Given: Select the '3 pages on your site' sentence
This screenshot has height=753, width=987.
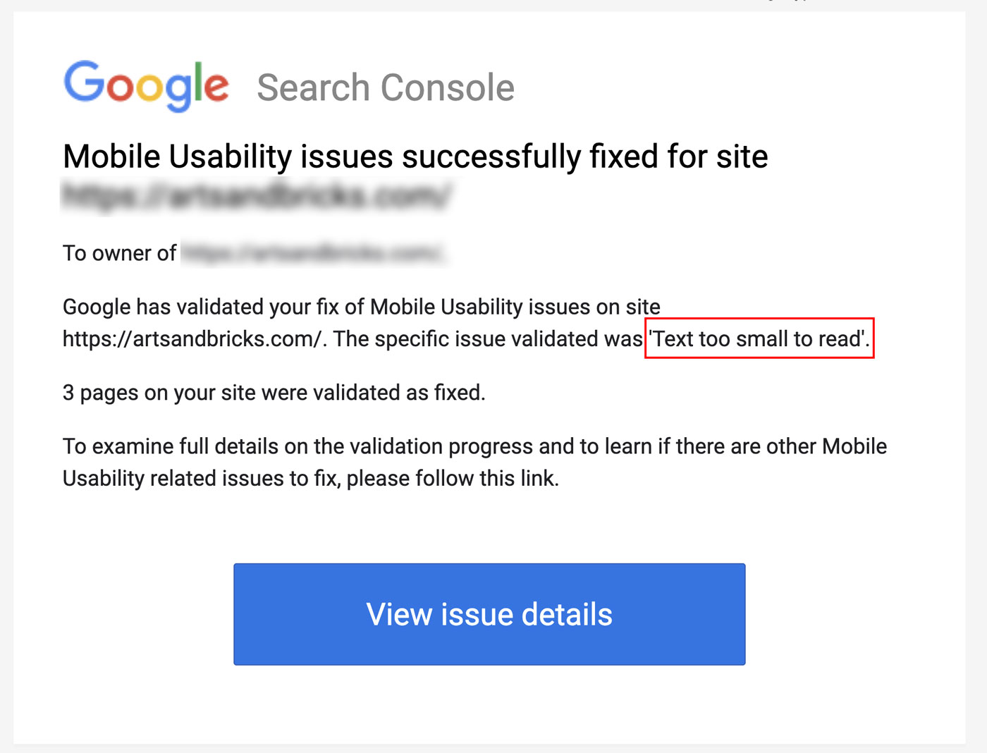Looking at the screenshot, I should point(274,393).
